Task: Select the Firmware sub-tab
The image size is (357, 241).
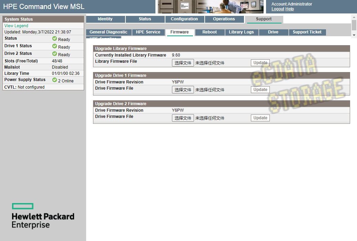Action: tap(180, 32)
